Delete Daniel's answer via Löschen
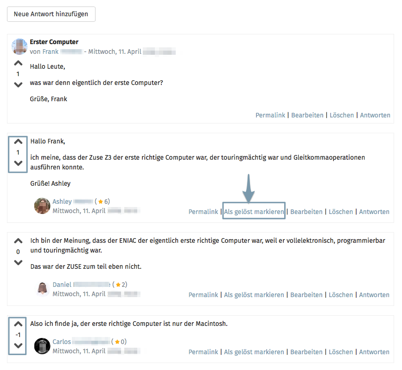The width and height of the screenshot is (402, 370). (x=341, y=295)
